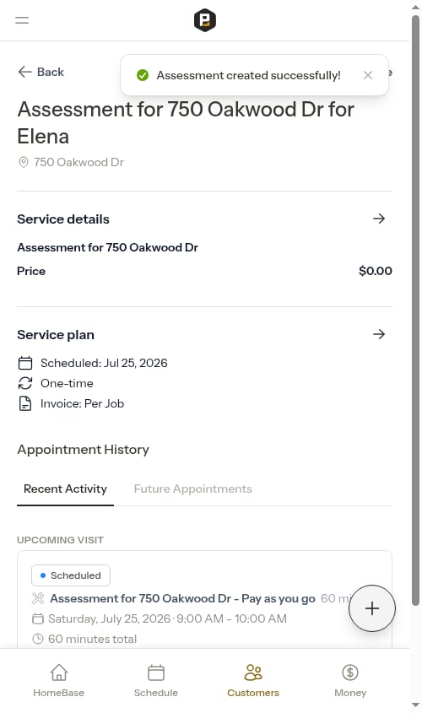Open Customers in the bottom navigation
This screenshot has width=422, height=713.
coord(253,681)
